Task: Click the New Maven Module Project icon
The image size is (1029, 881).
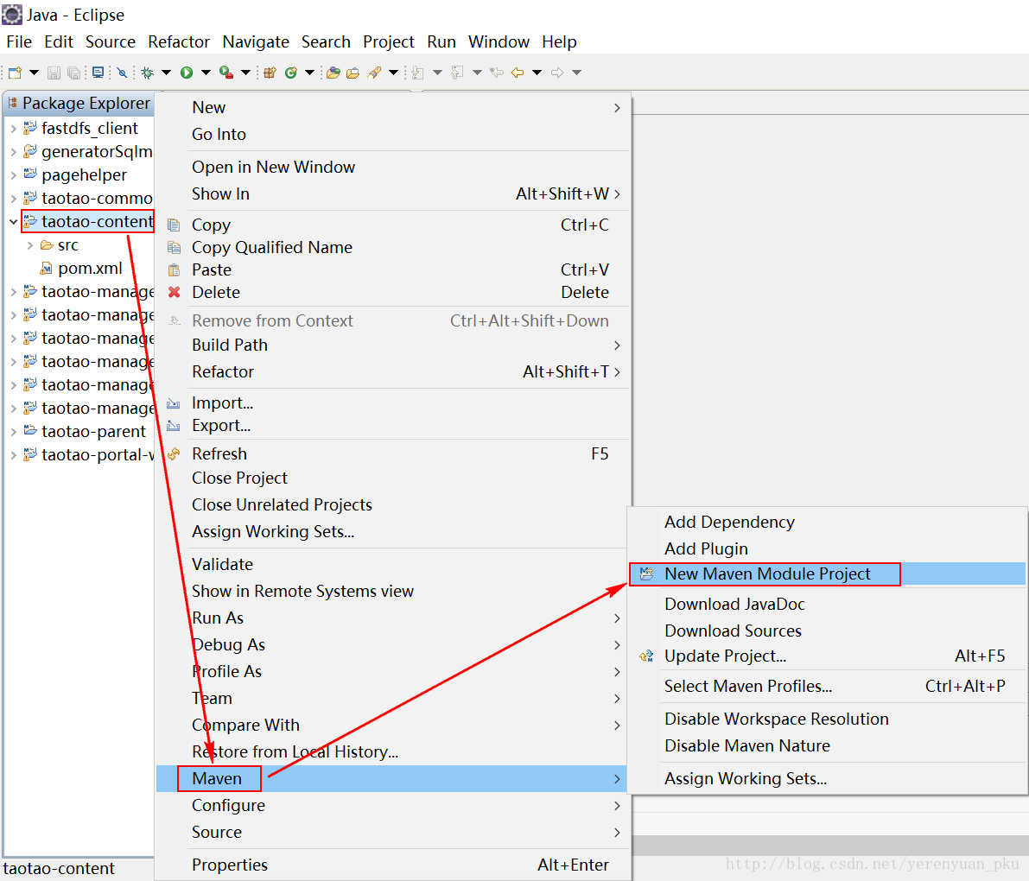Action: coord(646,574)
